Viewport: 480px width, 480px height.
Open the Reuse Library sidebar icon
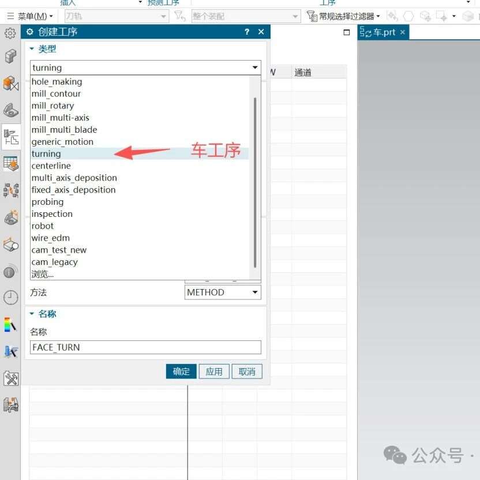[12, 217]
